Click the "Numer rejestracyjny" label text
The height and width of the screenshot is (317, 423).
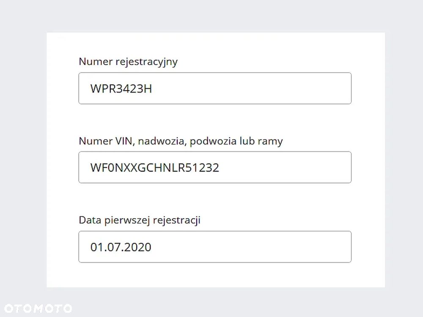(128, 62)
